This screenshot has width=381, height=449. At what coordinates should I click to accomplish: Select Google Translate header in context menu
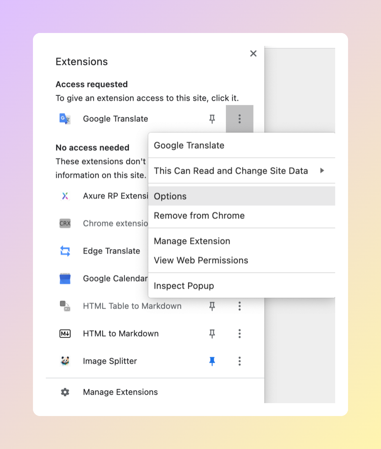tap(242, 146)
